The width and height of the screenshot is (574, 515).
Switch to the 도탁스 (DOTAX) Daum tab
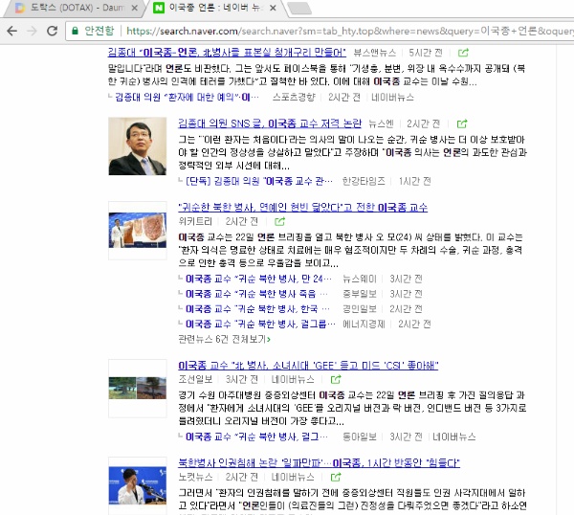[75, 8]
